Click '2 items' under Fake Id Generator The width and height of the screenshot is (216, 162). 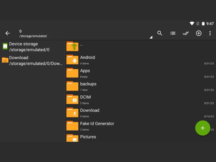[x=85, y=130]
